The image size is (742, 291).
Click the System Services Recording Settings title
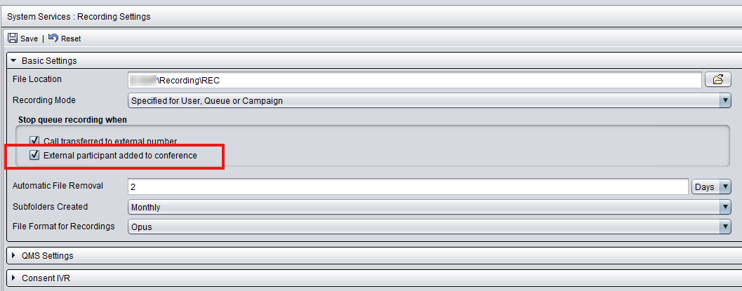[x=79, y=17]
